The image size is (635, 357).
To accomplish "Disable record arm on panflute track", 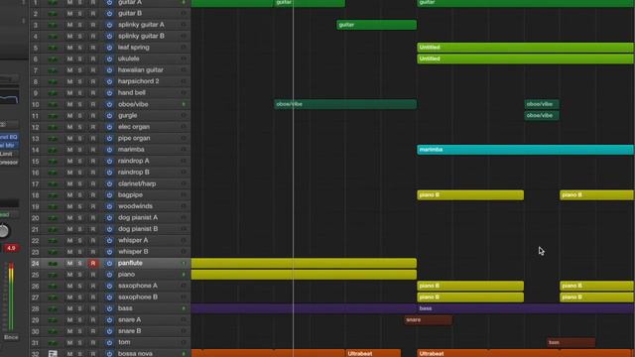I will [x=93, y=263].
